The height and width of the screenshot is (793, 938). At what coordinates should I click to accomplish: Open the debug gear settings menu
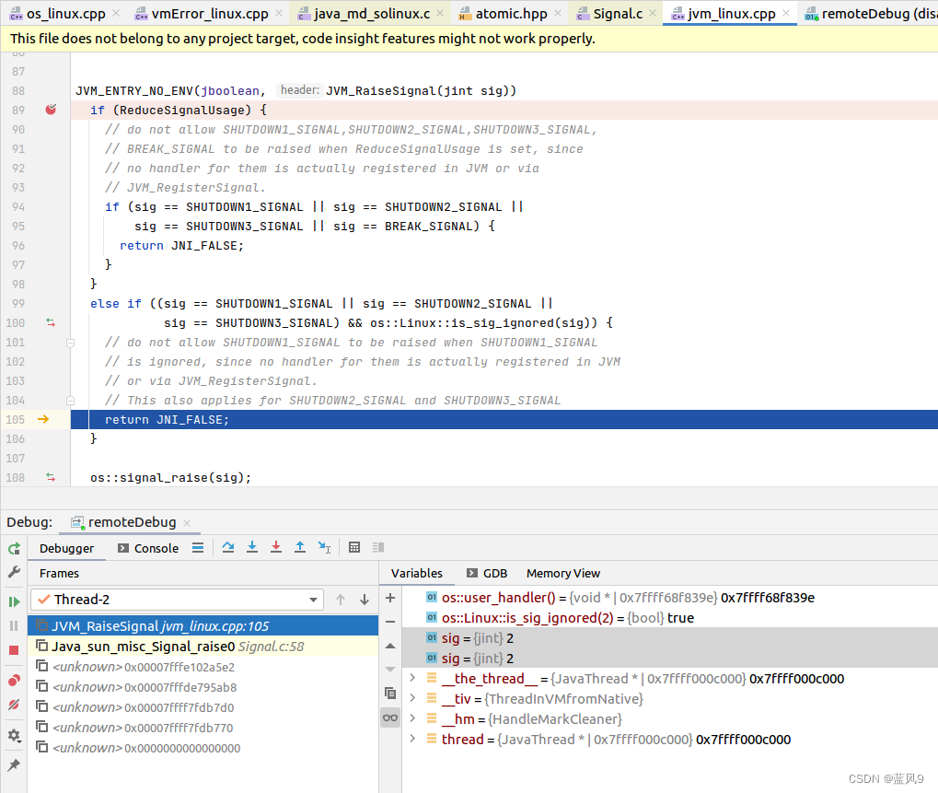click(14, 735)
